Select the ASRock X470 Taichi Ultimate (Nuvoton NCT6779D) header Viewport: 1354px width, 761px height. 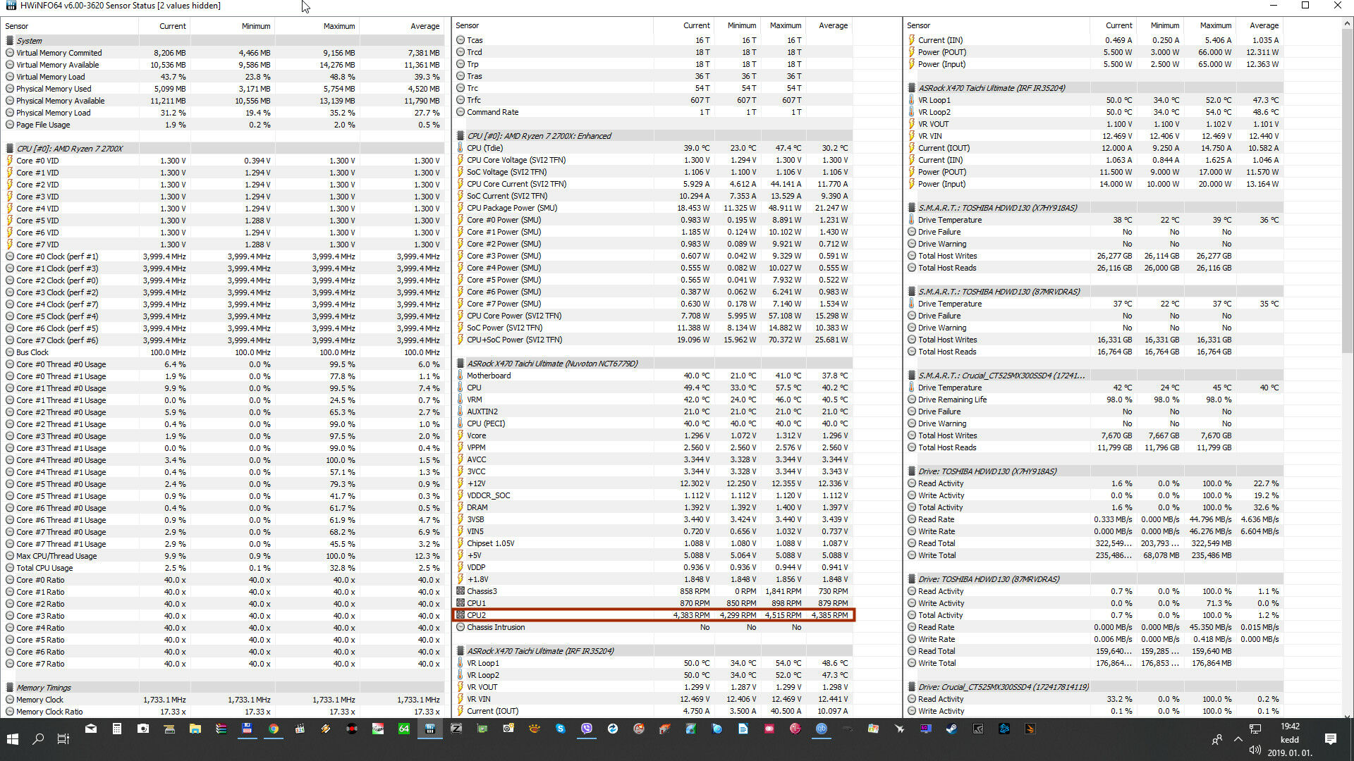(x=652, y=364)
